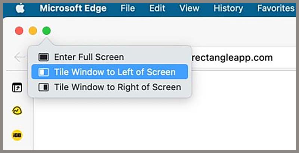Click the full-screen icon in the popup
Screen dimensions: 299x153
click(44, 57)
